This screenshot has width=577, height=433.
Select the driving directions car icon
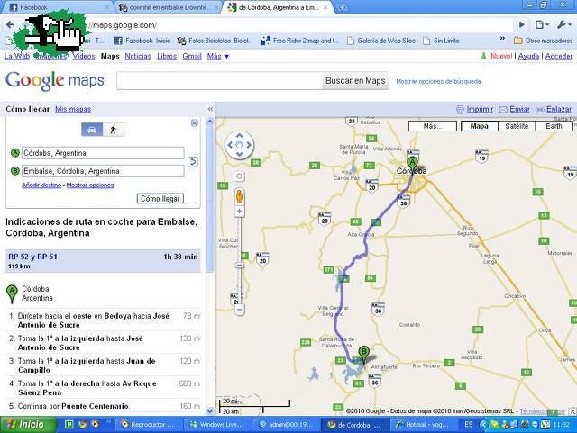pos(92,130)
